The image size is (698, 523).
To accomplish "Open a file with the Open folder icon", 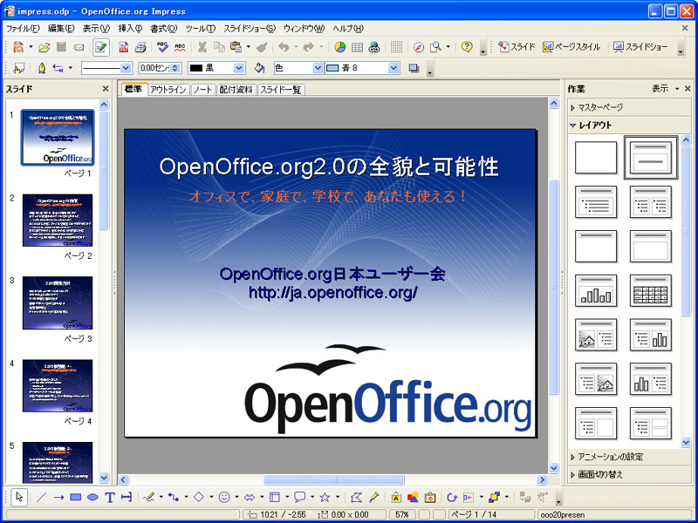I will click(44, 47).
